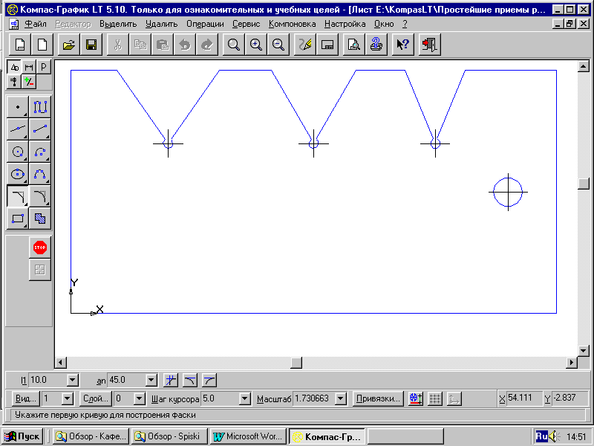This screenshot has height=446, width=594.
Task: Select the ellipse tool
Action: (17, 174)
